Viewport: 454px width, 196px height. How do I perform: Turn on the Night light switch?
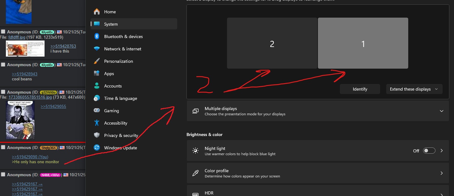(429, 151)
